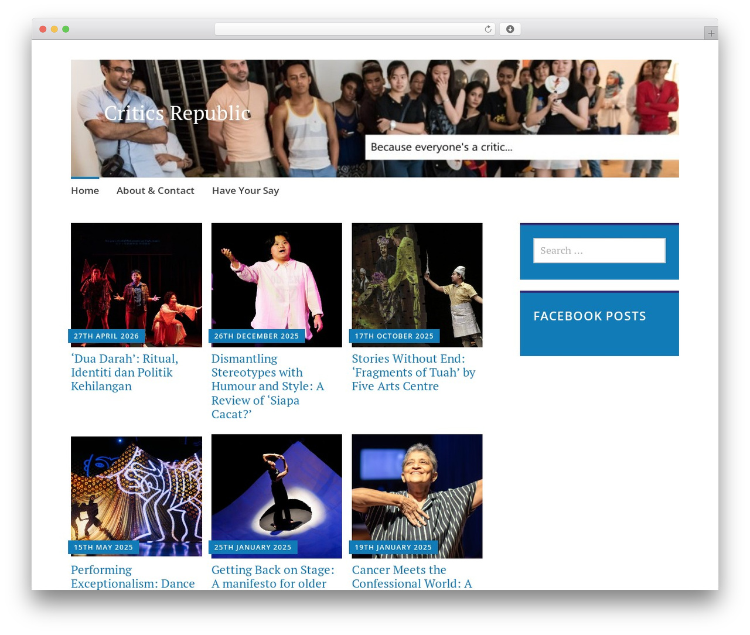Click the Fragments of Tuah thumbnail

[417, 285]
